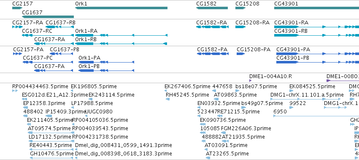Select the CG15208 gene arrow

pyautogui.click(x=240, y=8)
